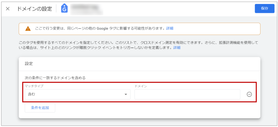Focus the empty ドメイン input field
This screenshot has height=127, width=278.
(x=187, y=94)
